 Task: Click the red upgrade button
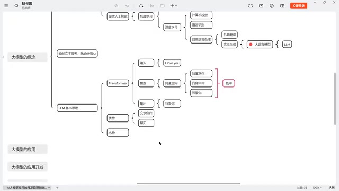click(x=299, y=6)
